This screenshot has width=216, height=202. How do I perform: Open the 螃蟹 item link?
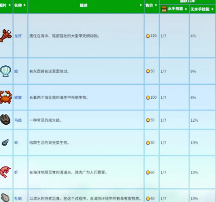[x=18, y=98]
